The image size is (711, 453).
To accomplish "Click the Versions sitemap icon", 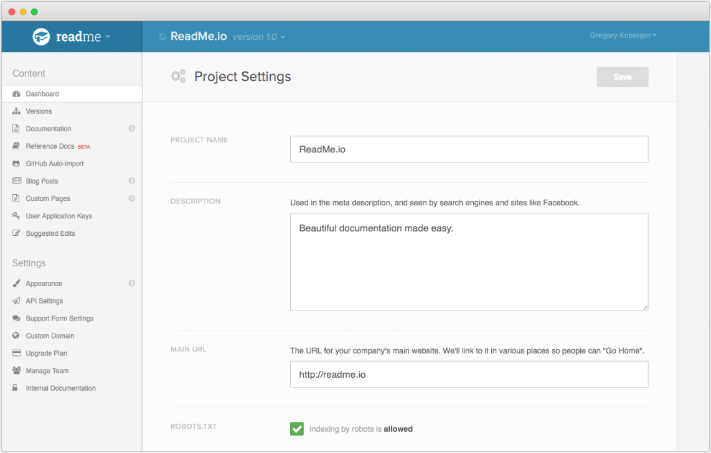I will click(x=16, y=111).
